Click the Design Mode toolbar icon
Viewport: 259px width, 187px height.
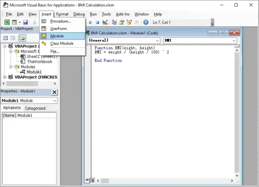coord(105,22)
